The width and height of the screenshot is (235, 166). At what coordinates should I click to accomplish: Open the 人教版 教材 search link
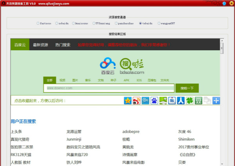[x=20, y=162]
